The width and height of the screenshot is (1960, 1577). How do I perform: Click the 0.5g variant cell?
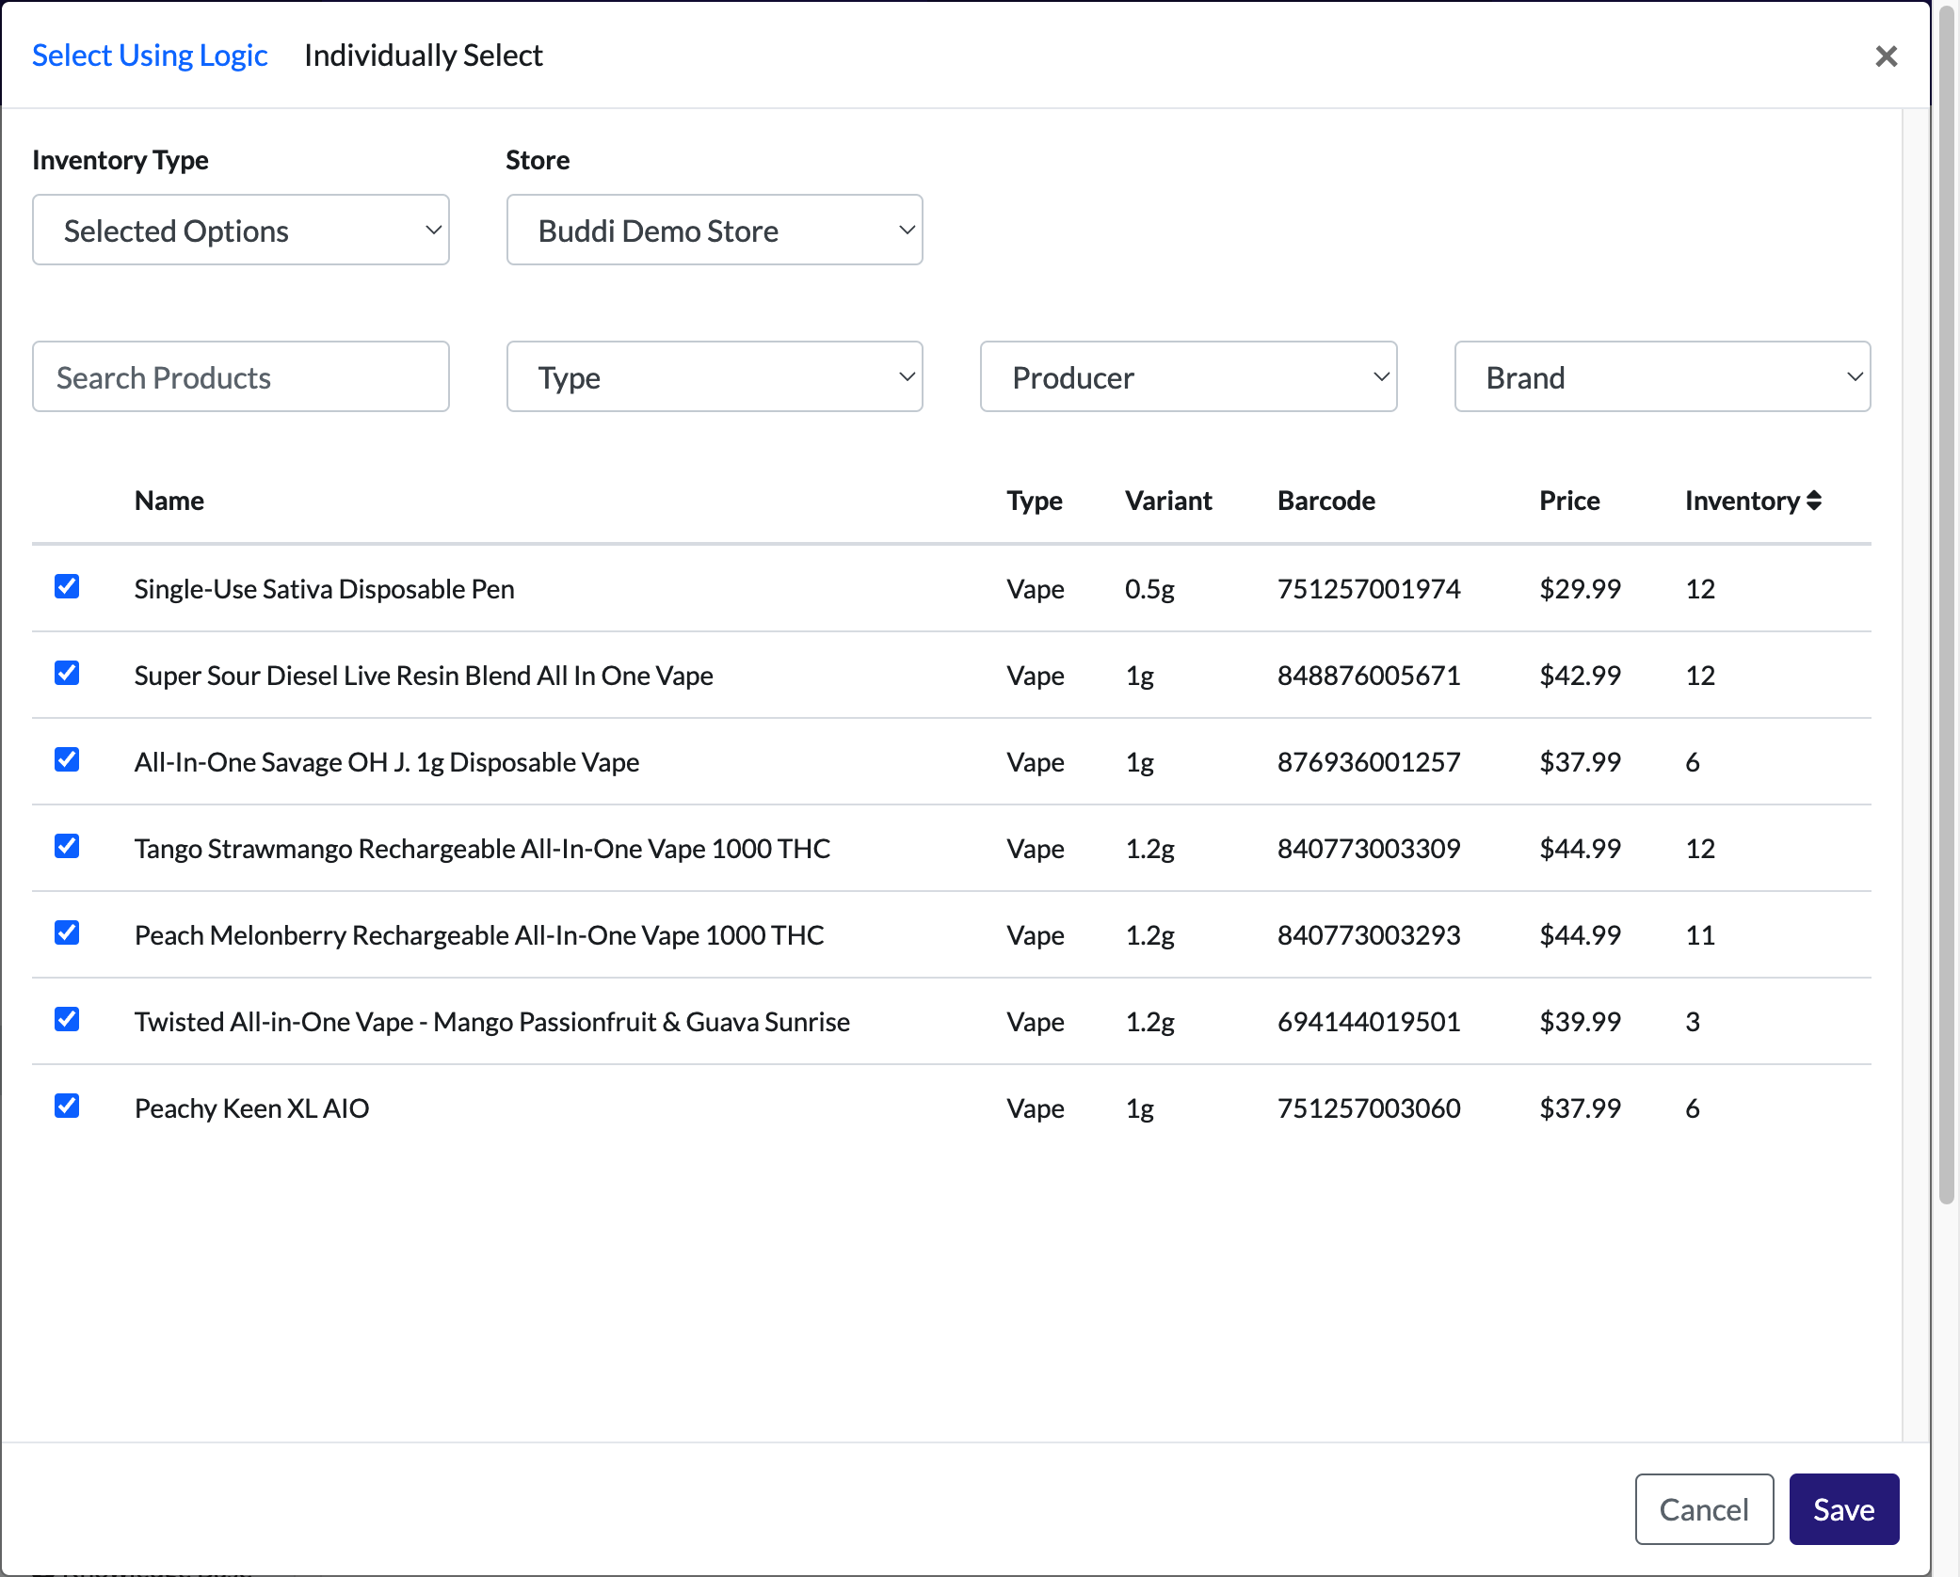[1149, 590]
